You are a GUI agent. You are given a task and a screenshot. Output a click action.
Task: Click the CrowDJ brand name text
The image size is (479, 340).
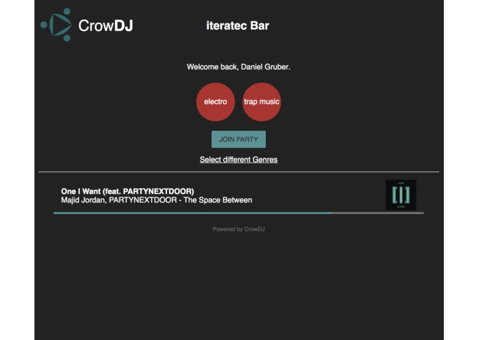(x=105, y=25)
